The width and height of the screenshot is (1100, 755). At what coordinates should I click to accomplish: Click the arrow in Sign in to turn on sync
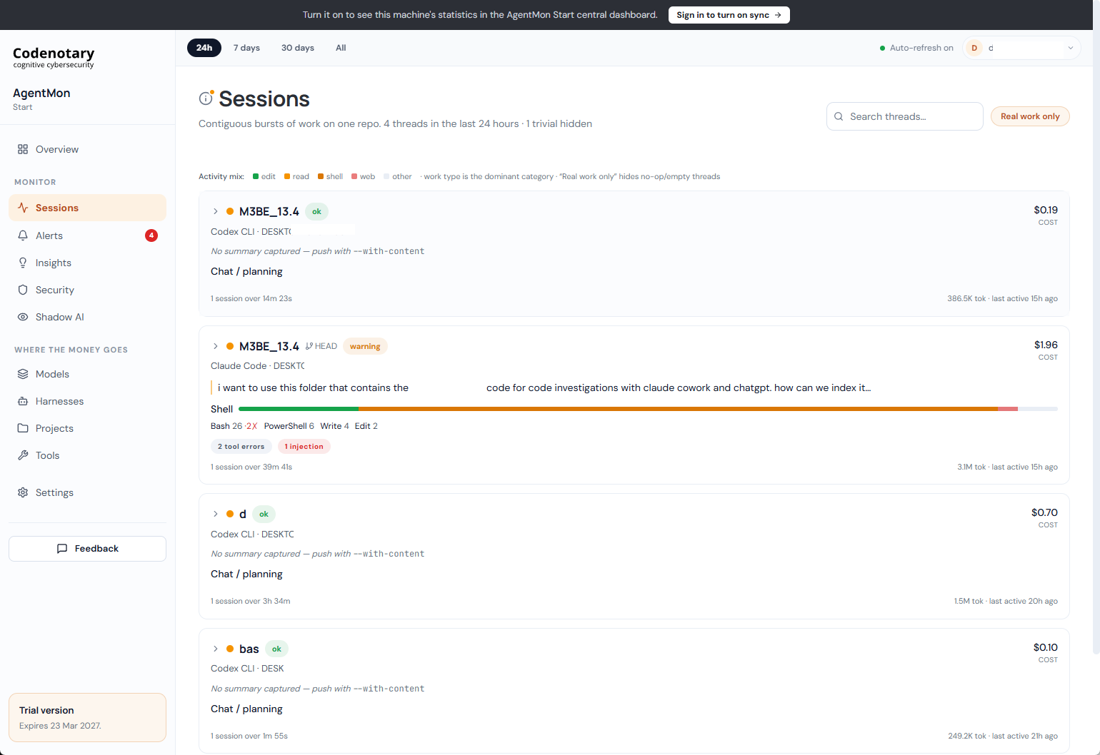click(x=778, y=15)
